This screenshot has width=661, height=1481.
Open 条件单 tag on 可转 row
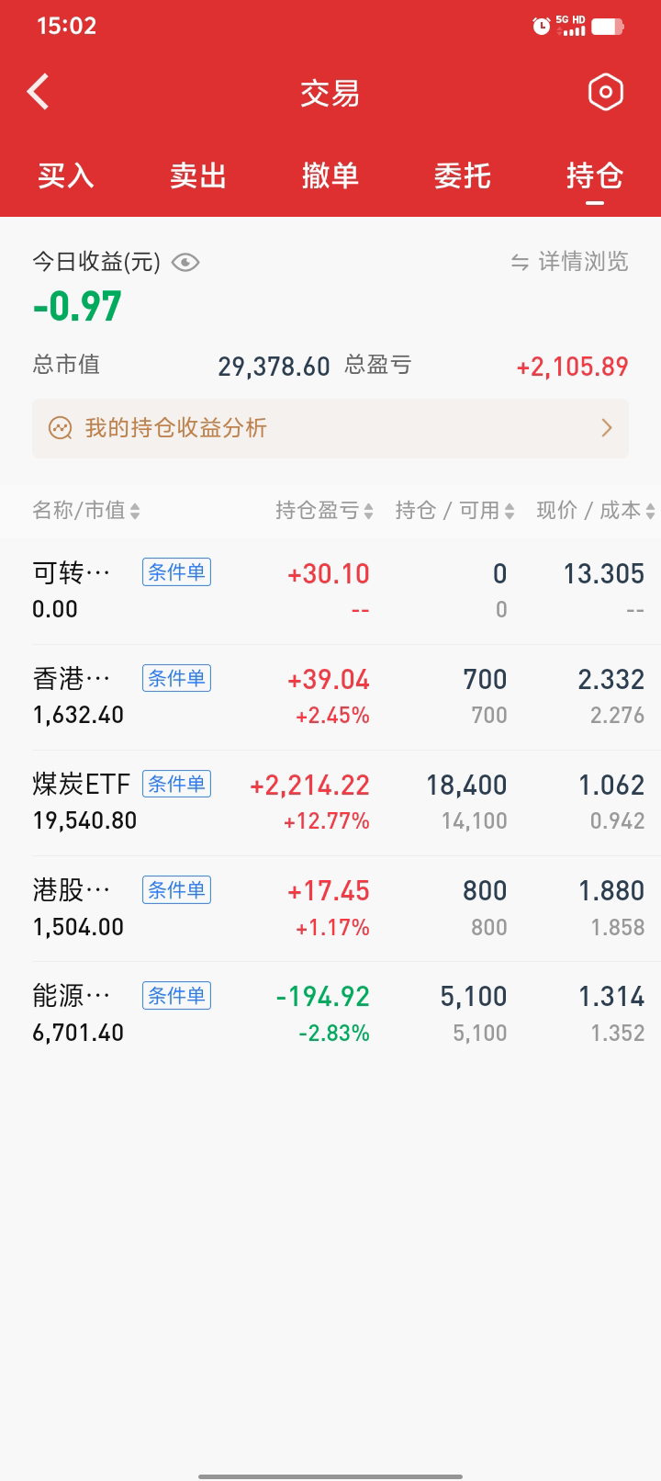pos(176,572)
